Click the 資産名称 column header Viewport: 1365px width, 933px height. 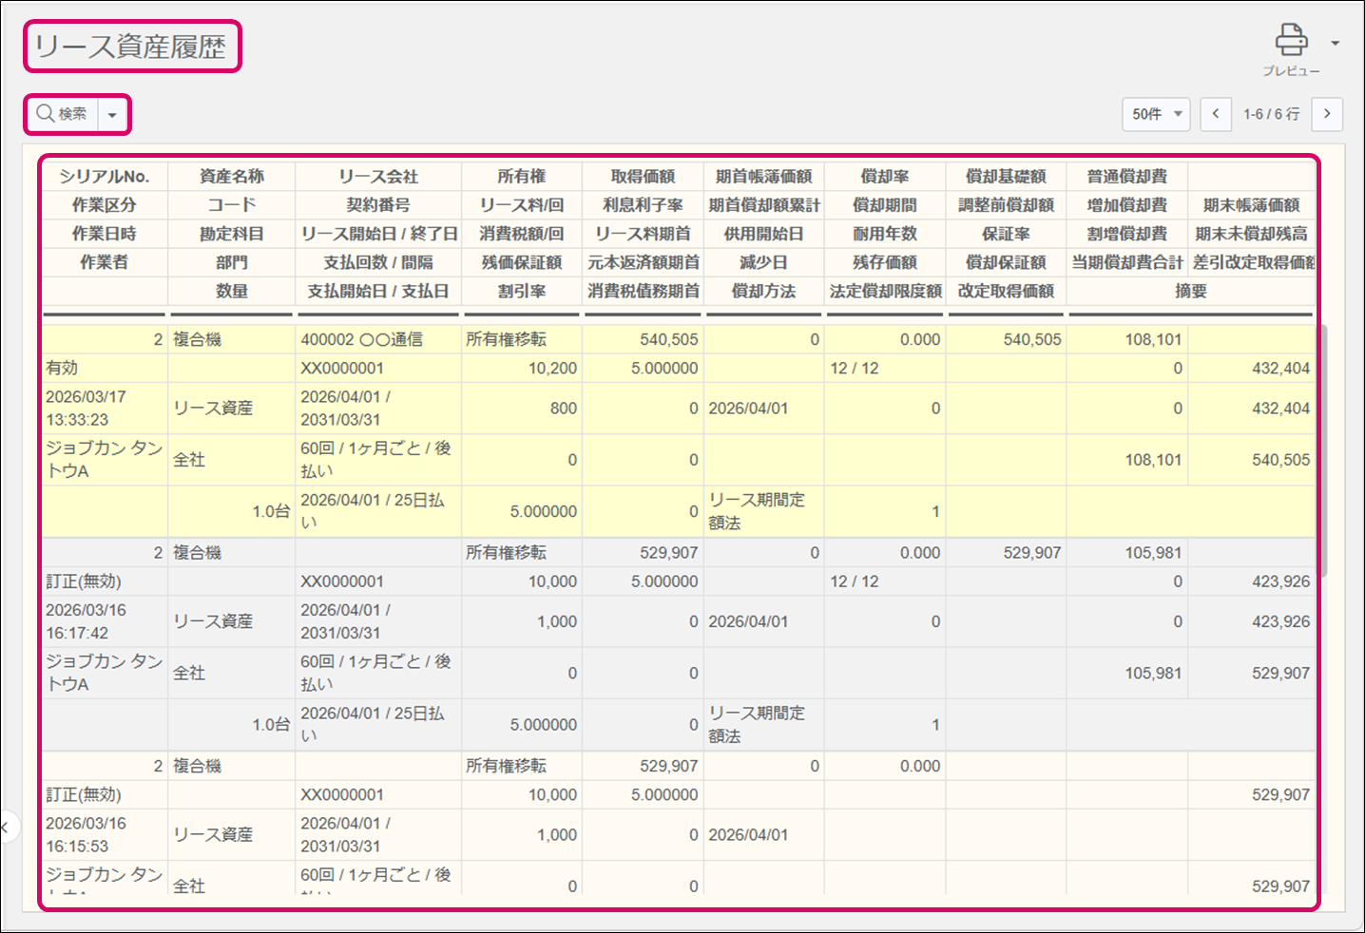point(232,177)
